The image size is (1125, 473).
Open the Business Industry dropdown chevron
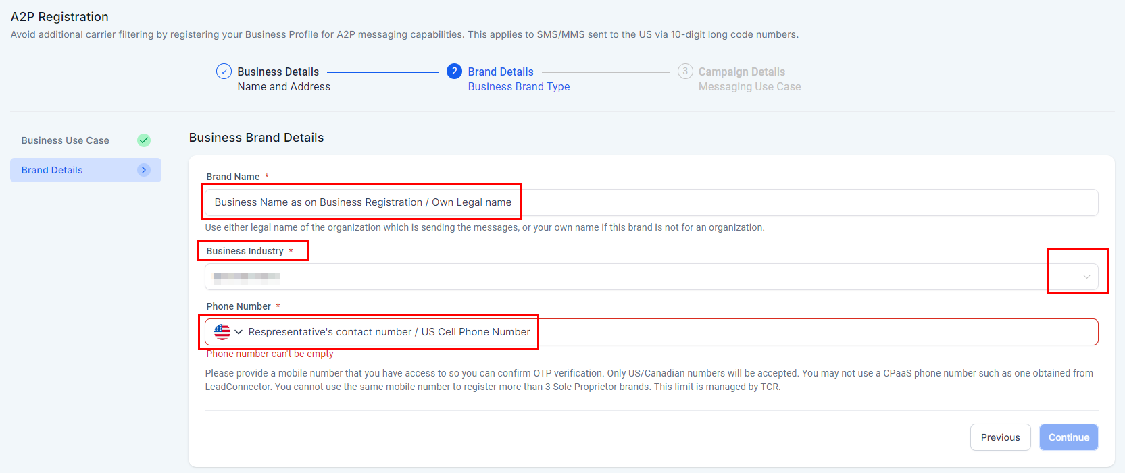click(x=1086, y=277)
